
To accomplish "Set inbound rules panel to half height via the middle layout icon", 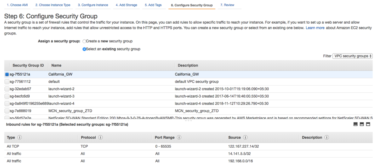I will point(362,124).
